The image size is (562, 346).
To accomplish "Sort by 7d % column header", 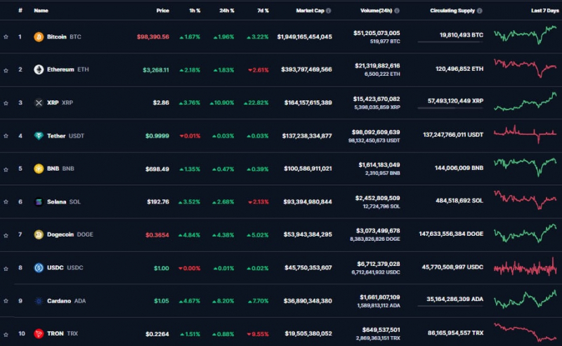I will [x=263, y=11].
